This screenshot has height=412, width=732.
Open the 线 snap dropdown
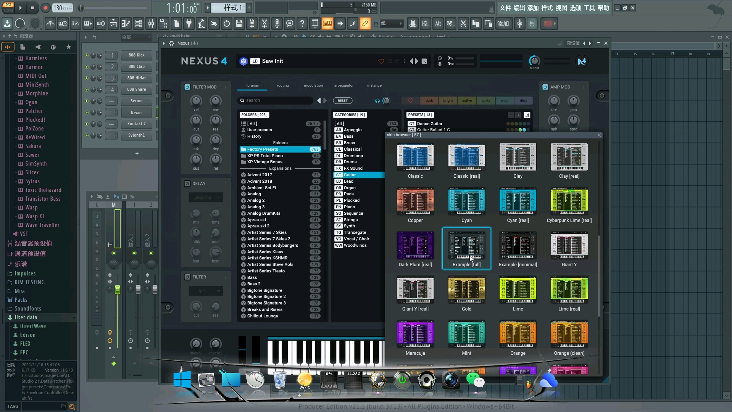tap(391, 24)
